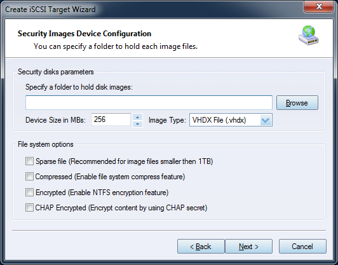The image size is (338, 265).
Task: Return with the Back button
Action: (x=201, y=246)
